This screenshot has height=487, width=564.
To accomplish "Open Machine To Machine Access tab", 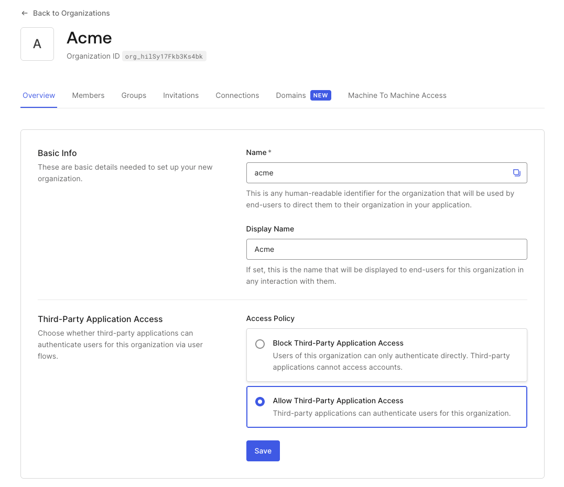I will pos(397,95).
